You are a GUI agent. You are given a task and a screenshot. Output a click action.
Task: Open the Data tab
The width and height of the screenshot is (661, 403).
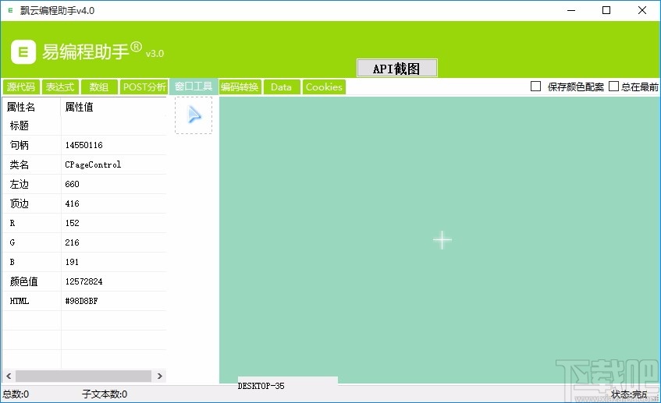coord(281,87)
